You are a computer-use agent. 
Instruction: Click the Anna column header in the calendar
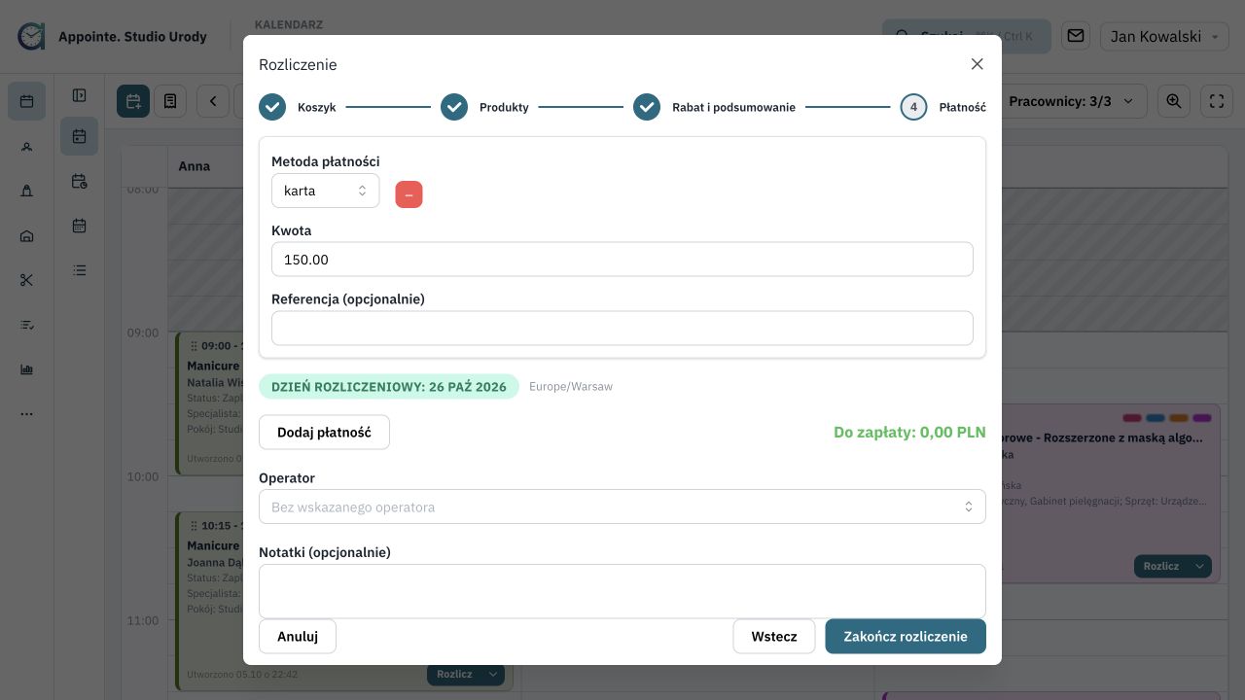pyautogui.click(x=195, y=166)
